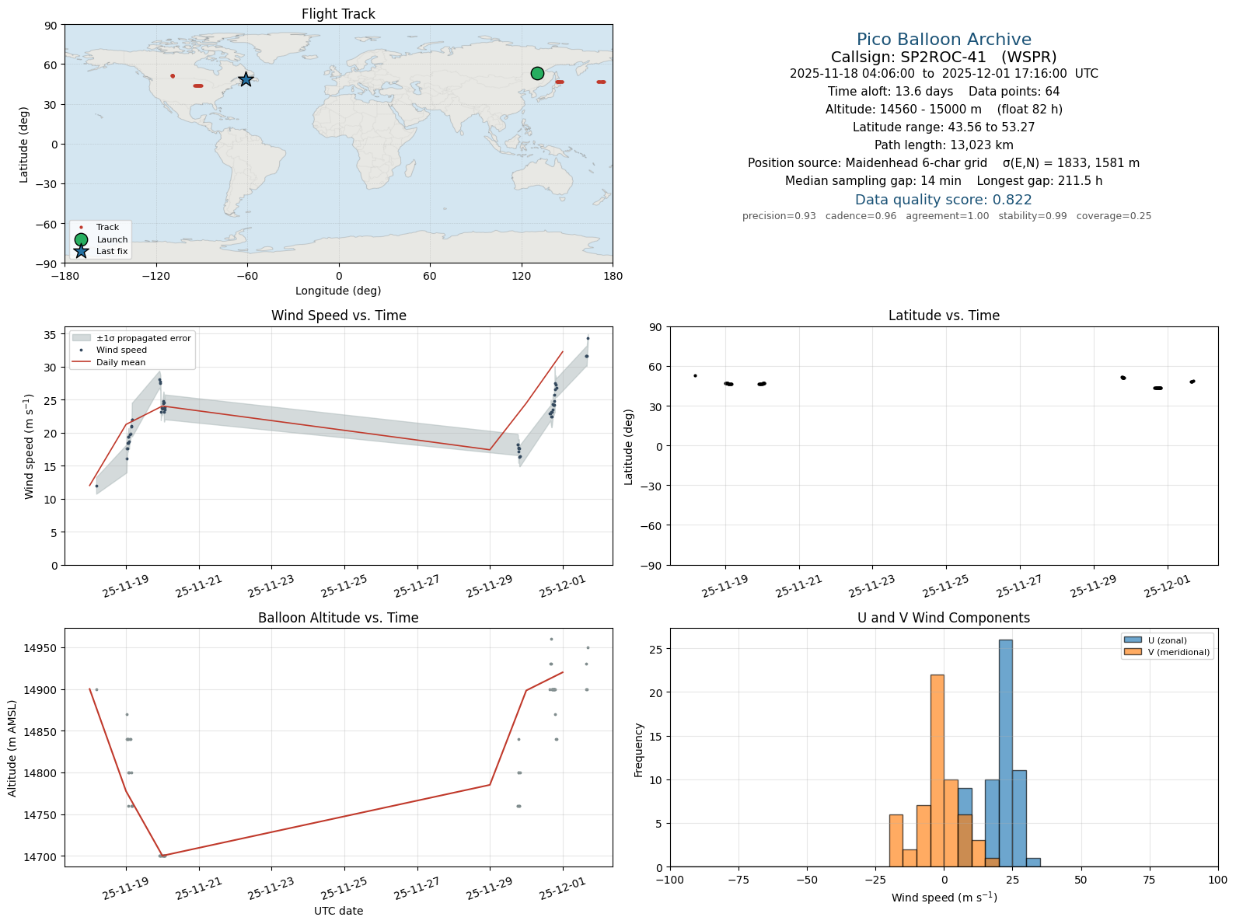The height and width of the screenshot is (924, 1236).
Task: Select the Launch circle icon in the map legend
Action: [81, 239]
